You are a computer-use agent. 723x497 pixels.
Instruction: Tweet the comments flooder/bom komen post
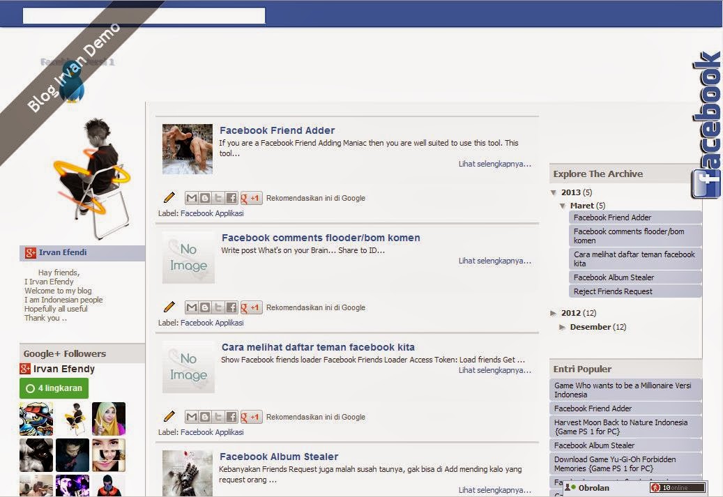[218, 307]
